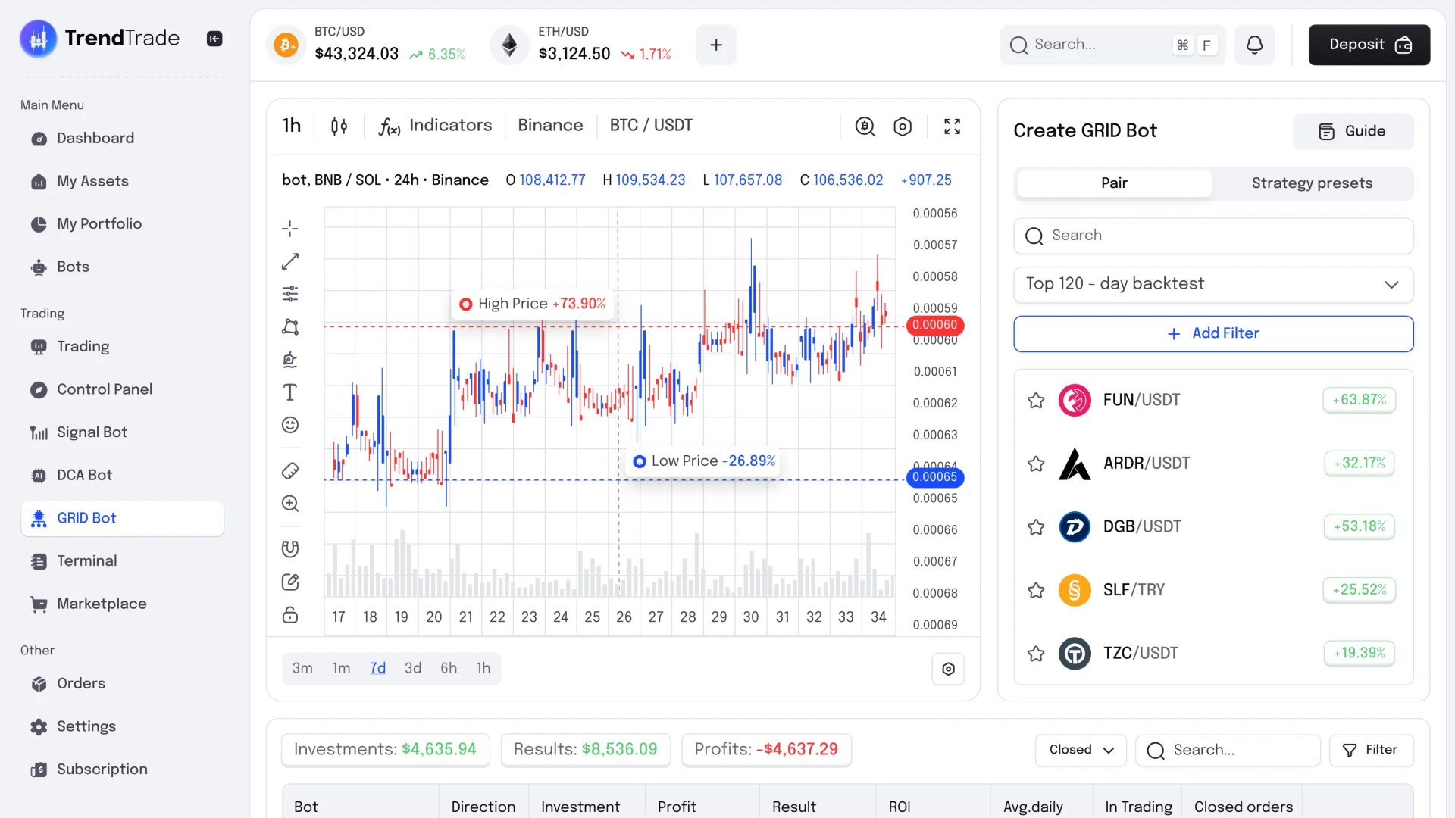1455x818 pixels.
Task: Switch to the Strategy presets tab
Action: tap(1312, 183)
